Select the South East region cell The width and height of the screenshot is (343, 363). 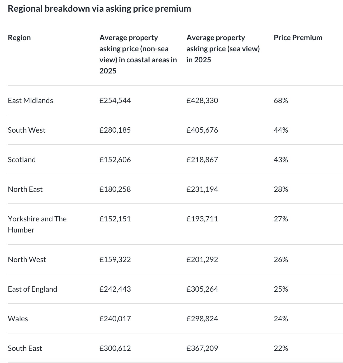click(x=25, y=348)
